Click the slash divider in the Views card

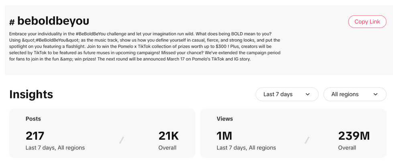tap(307, 140)
